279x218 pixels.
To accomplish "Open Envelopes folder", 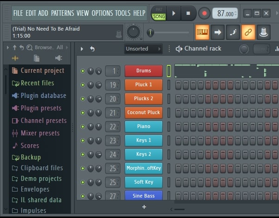I will coord(30,189).
